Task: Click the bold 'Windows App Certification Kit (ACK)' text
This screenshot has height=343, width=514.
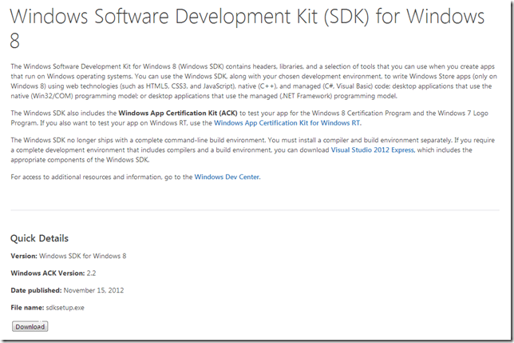Action: [178, 114]
